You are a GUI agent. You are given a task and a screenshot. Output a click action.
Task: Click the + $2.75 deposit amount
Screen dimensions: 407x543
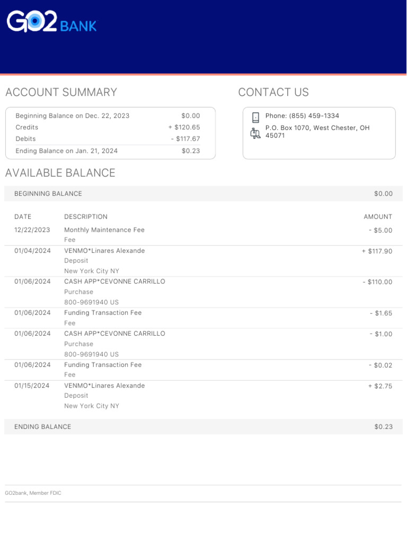(x=380, y=386)
